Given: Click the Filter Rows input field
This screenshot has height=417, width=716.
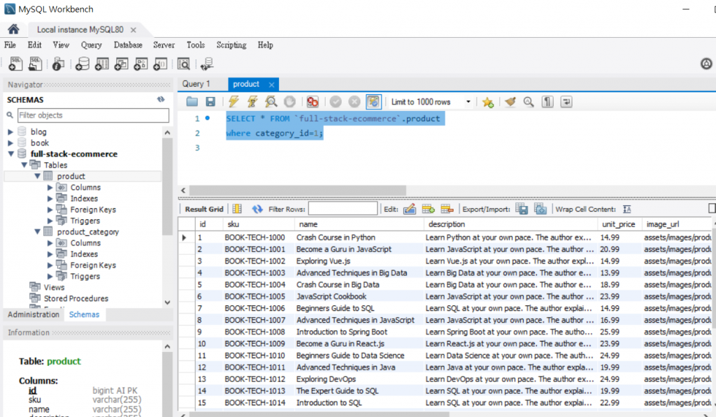Looking at the screenshot, I should (343, 209).
